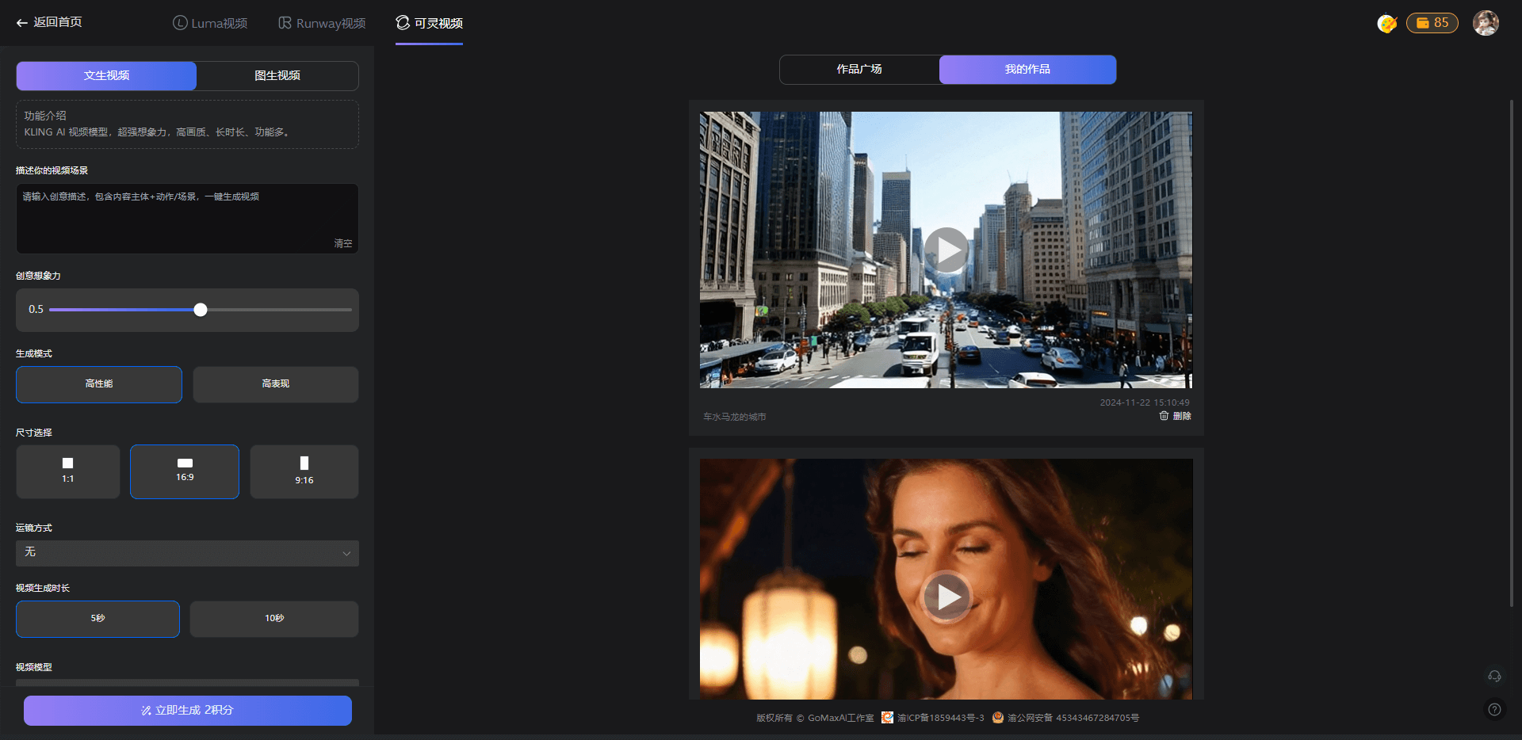Choose the 9:16 aspect ratio
The width and height of the screenshot is (1522, 740).
tap(304, 471)
